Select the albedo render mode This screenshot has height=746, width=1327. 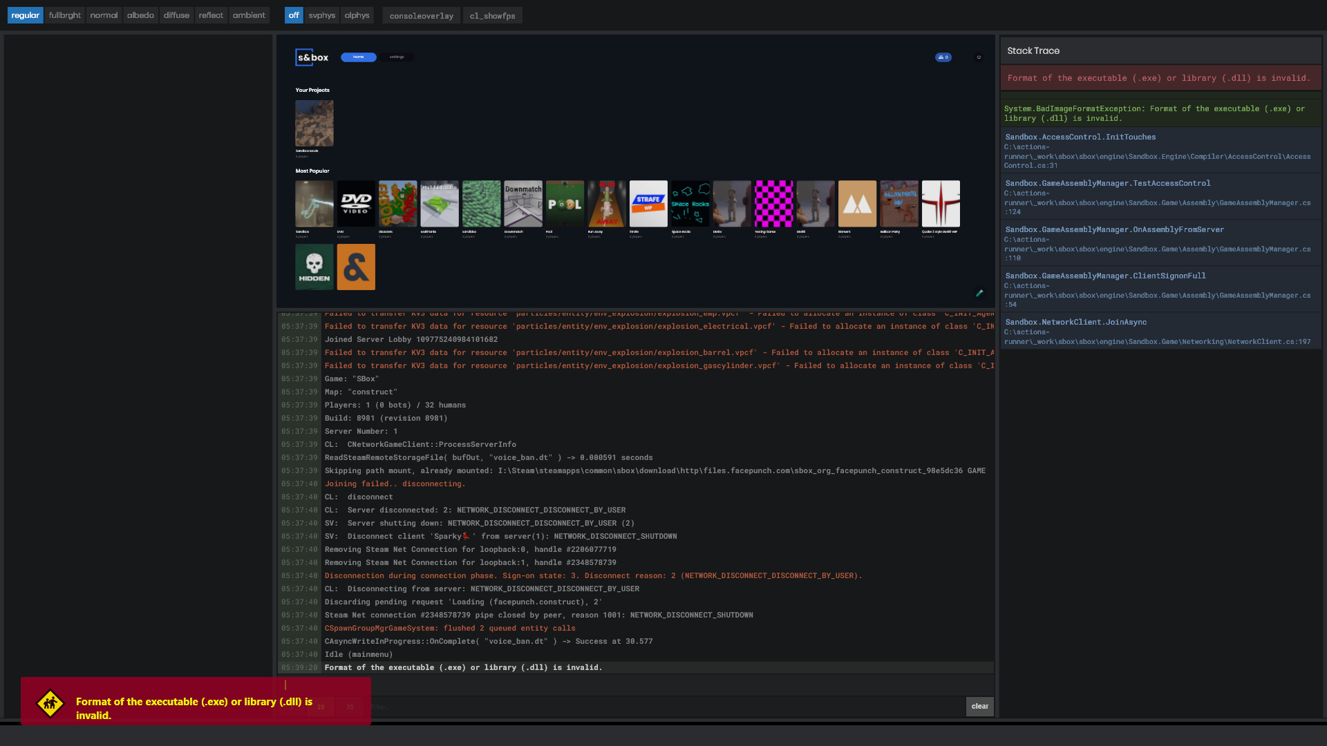coord(140,15)
